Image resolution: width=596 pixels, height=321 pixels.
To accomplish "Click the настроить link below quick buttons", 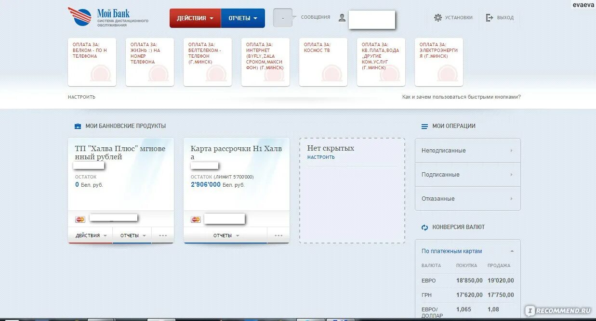I will coord(81,97).
